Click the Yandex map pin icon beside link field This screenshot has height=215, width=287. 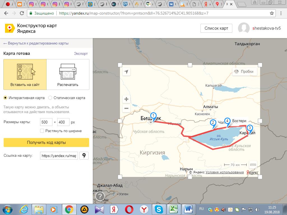(84, 156)
